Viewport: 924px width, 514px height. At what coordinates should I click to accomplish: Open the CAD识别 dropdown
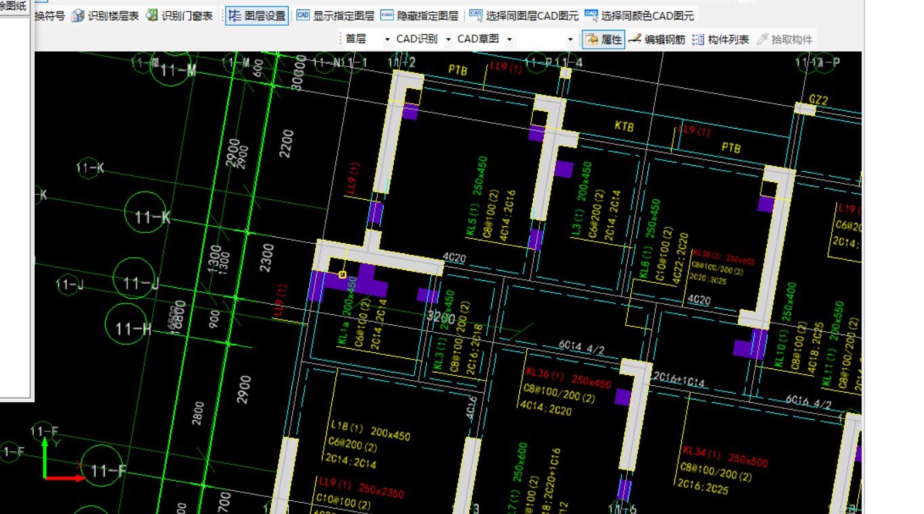coord(423,39)
